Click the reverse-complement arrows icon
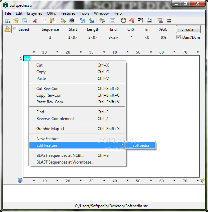This screenshot has width=208, height=212. (x=102, y=20)
